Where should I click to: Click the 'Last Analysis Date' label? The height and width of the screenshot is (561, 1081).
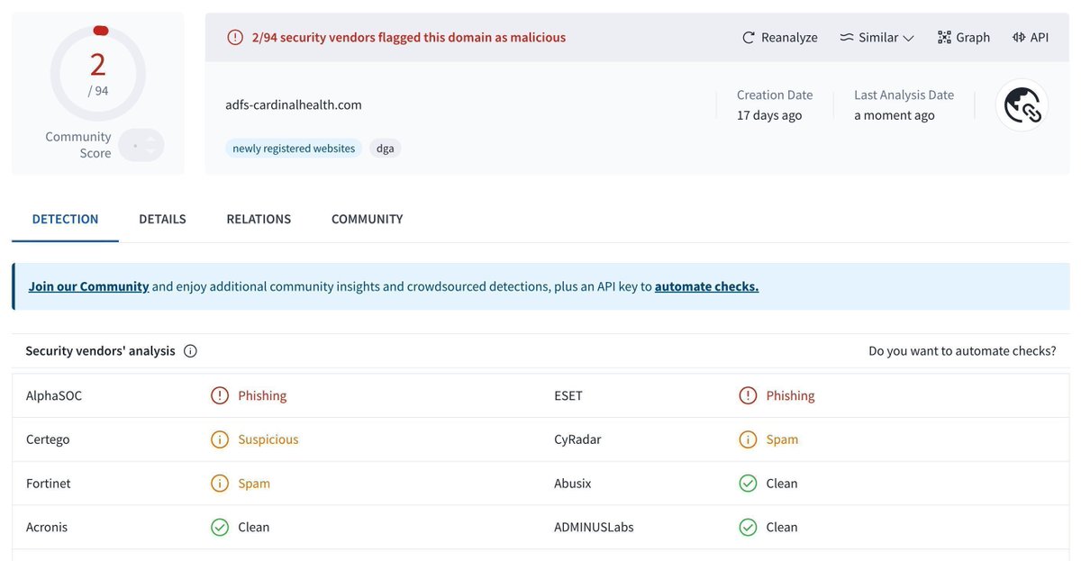click(x=904, y=95)
